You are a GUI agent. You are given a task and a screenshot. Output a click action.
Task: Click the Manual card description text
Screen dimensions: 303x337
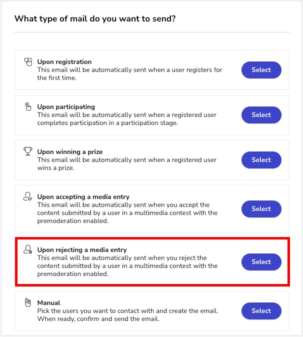click(x=127, y=315)
